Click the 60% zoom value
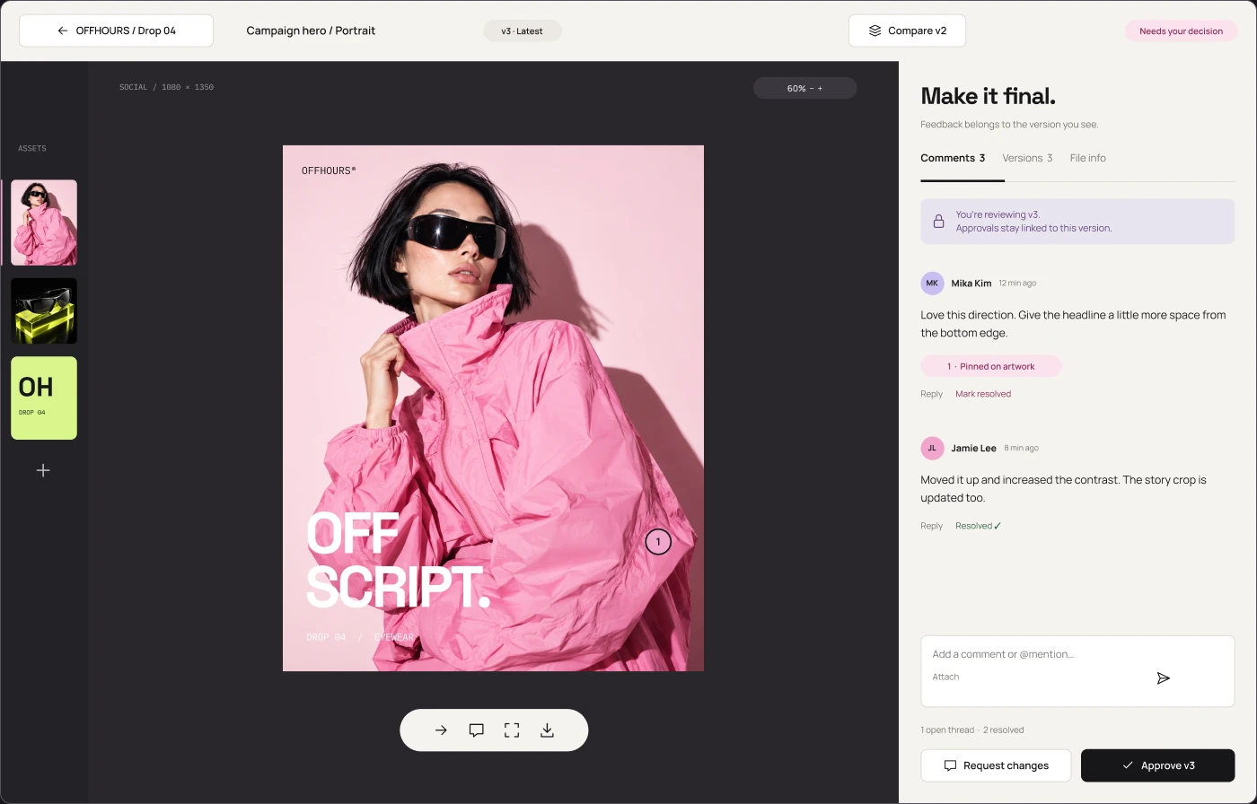The width and height of the screenshot is (1257, 804). [x=796, y=88]
